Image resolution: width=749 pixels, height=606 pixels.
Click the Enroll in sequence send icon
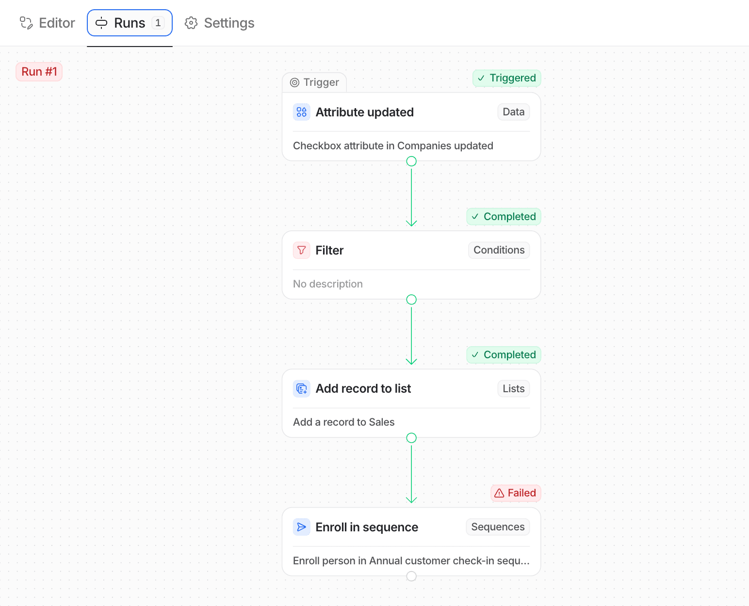pos(301,527)
